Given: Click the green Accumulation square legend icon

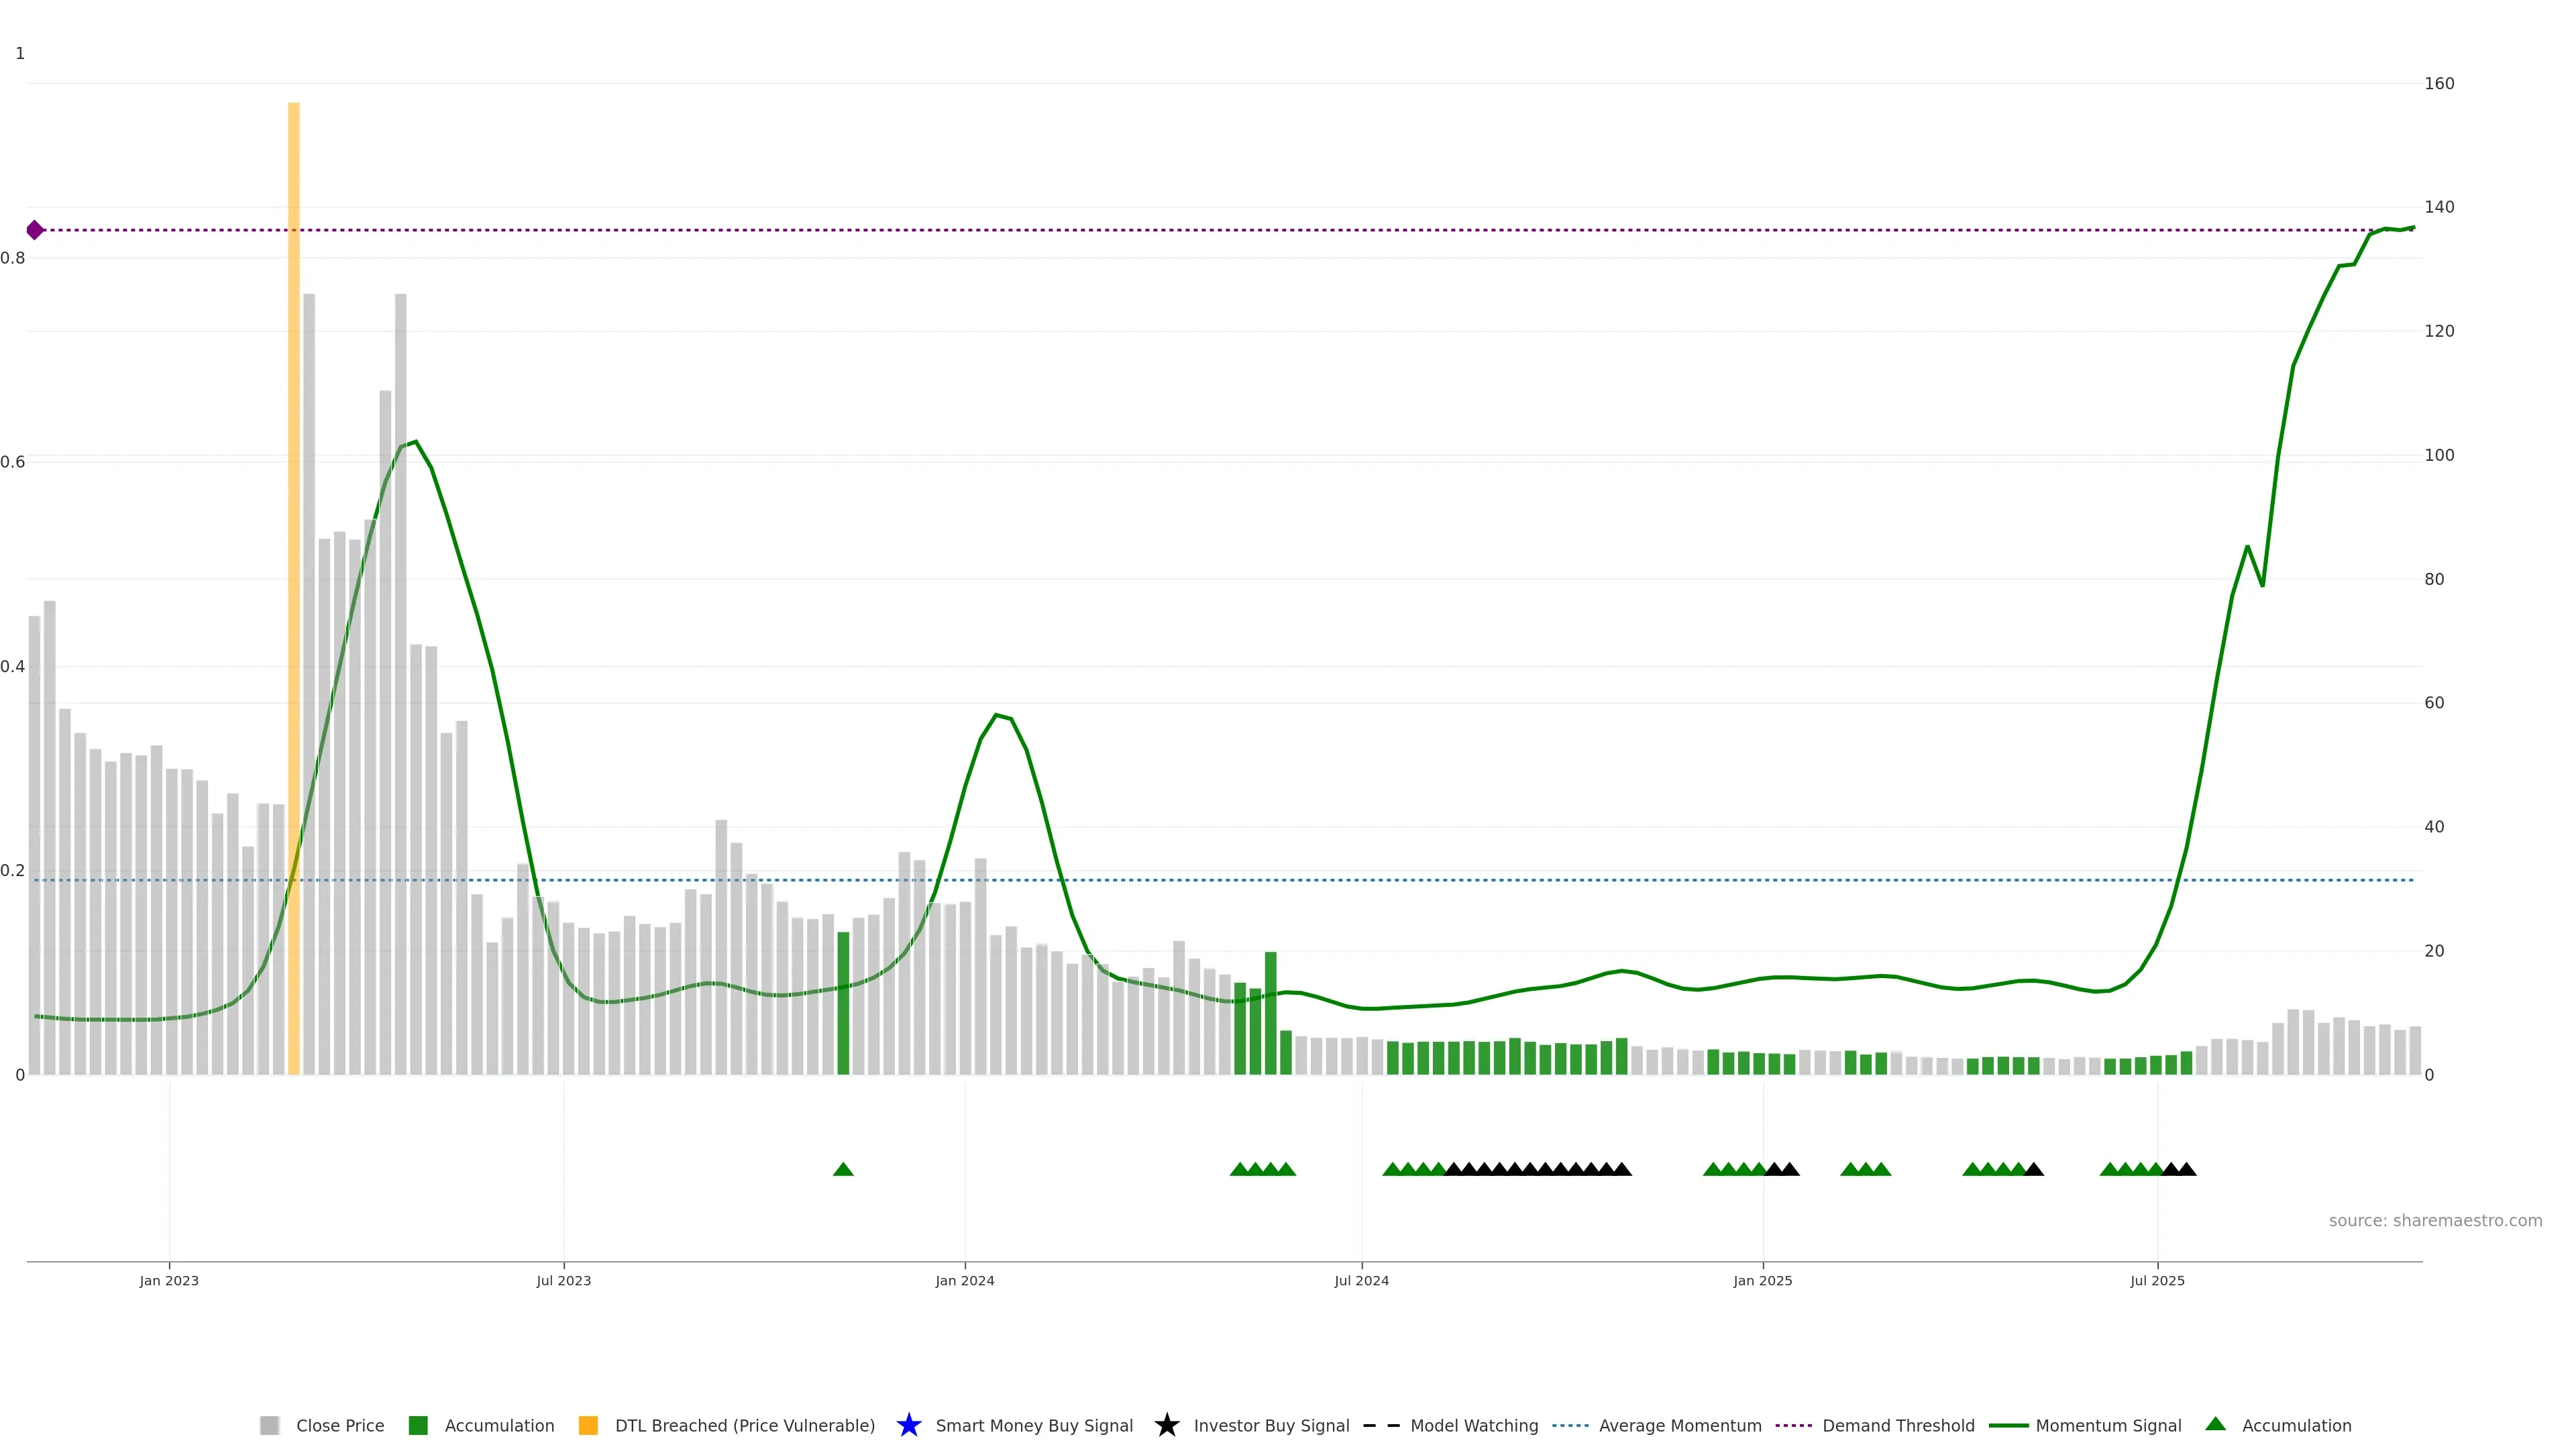Looking at the screenshot, I should (x=418, y=1425).
